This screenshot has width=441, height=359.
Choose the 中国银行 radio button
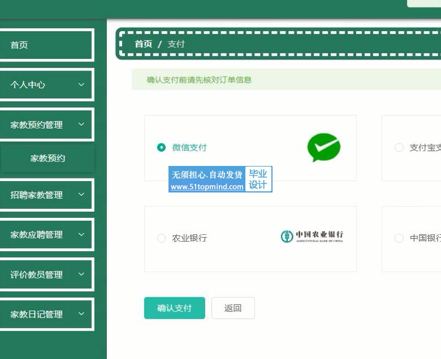[399, 238]
